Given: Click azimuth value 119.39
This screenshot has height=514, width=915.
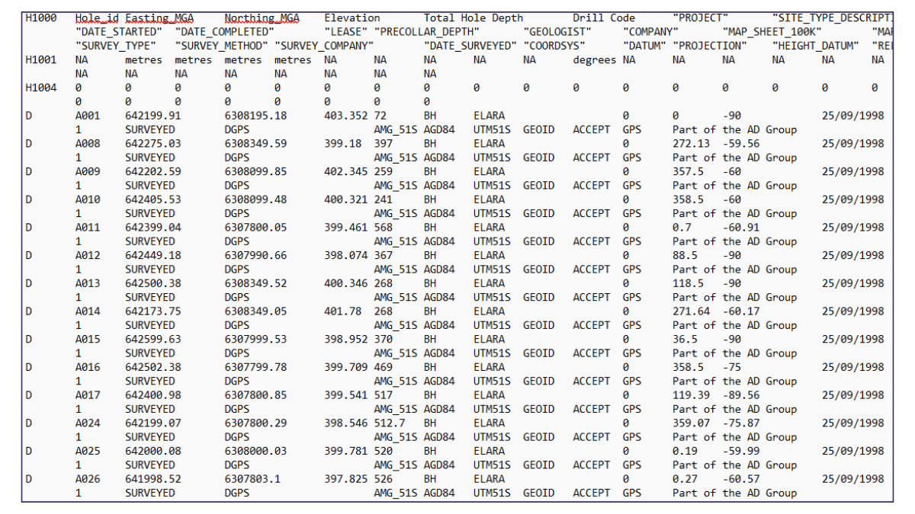Looking at the screenshot, I should pyautogui.click(x=692, y=395).
